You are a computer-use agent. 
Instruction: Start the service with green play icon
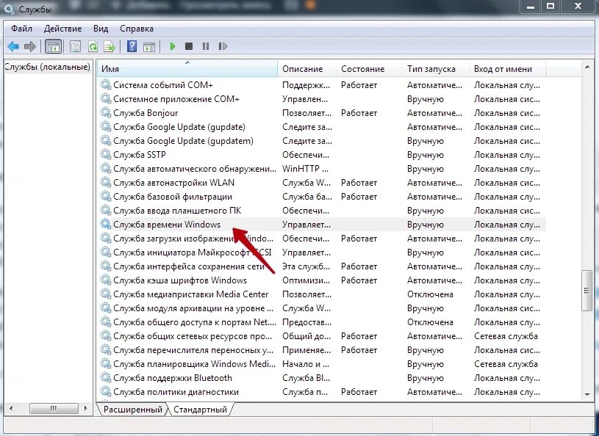tap(173, 46)
